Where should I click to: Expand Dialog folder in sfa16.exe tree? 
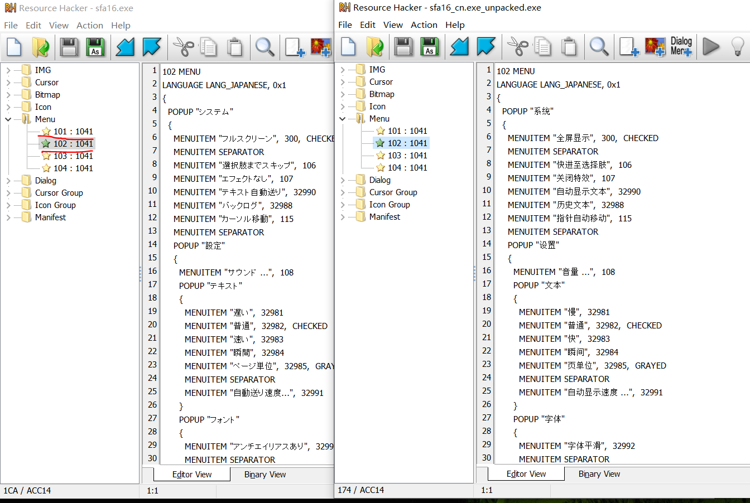tap(8, 181)
